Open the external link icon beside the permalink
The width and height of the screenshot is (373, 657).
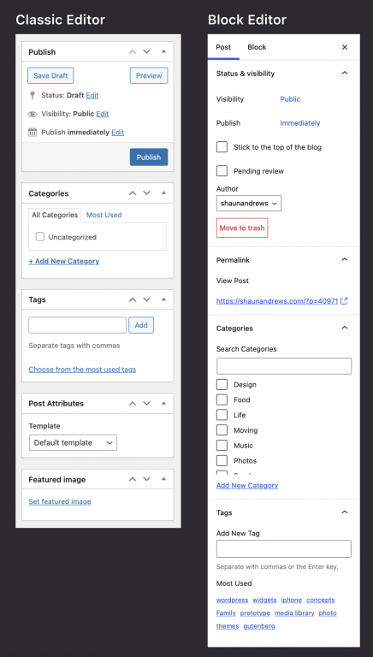(344, 301)
